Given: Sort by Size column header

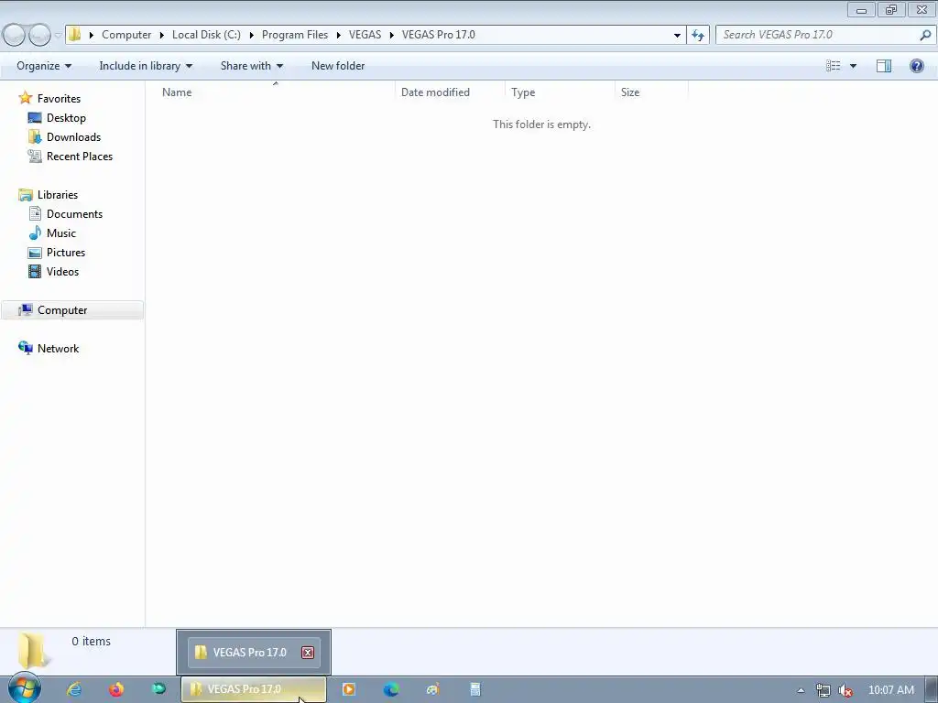Looking at the screenshot, I should click(651, 92).
